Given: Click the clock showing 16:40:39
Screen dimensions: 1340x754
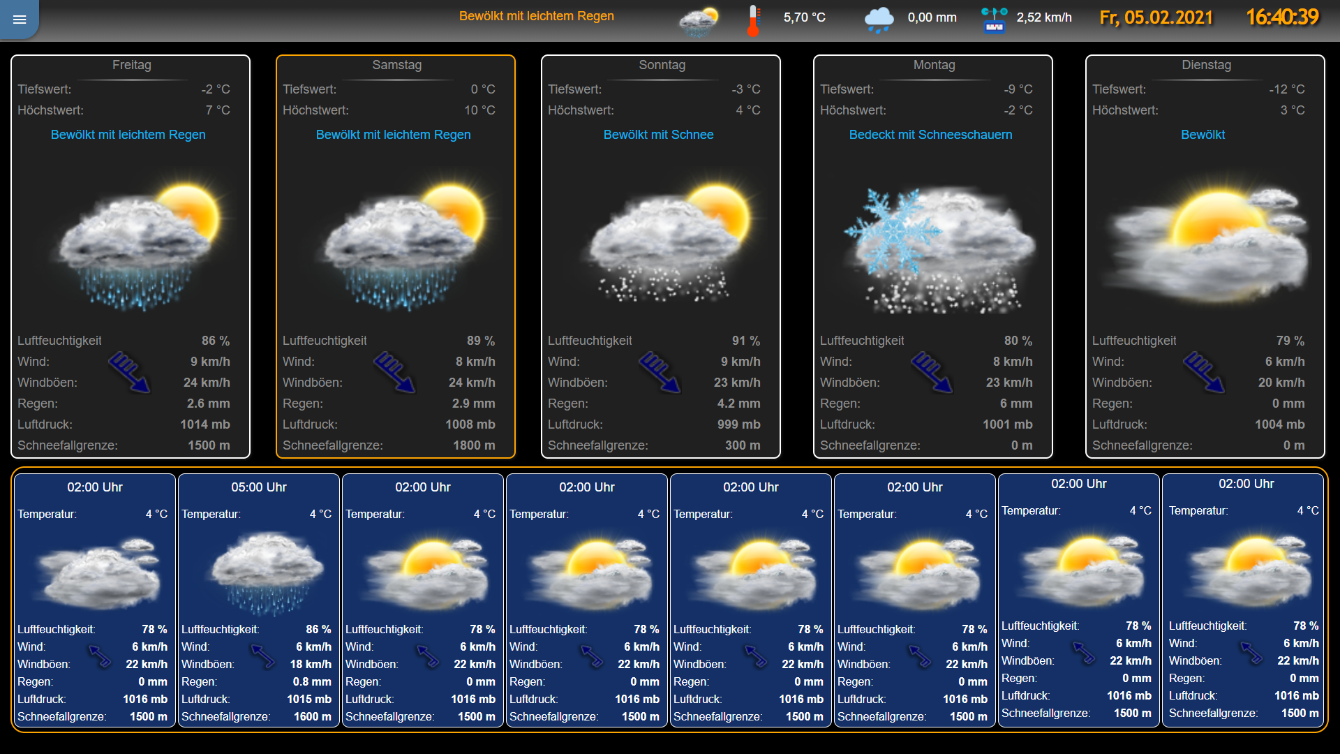Looking at the screenshot, I should tap(1282, 17).
